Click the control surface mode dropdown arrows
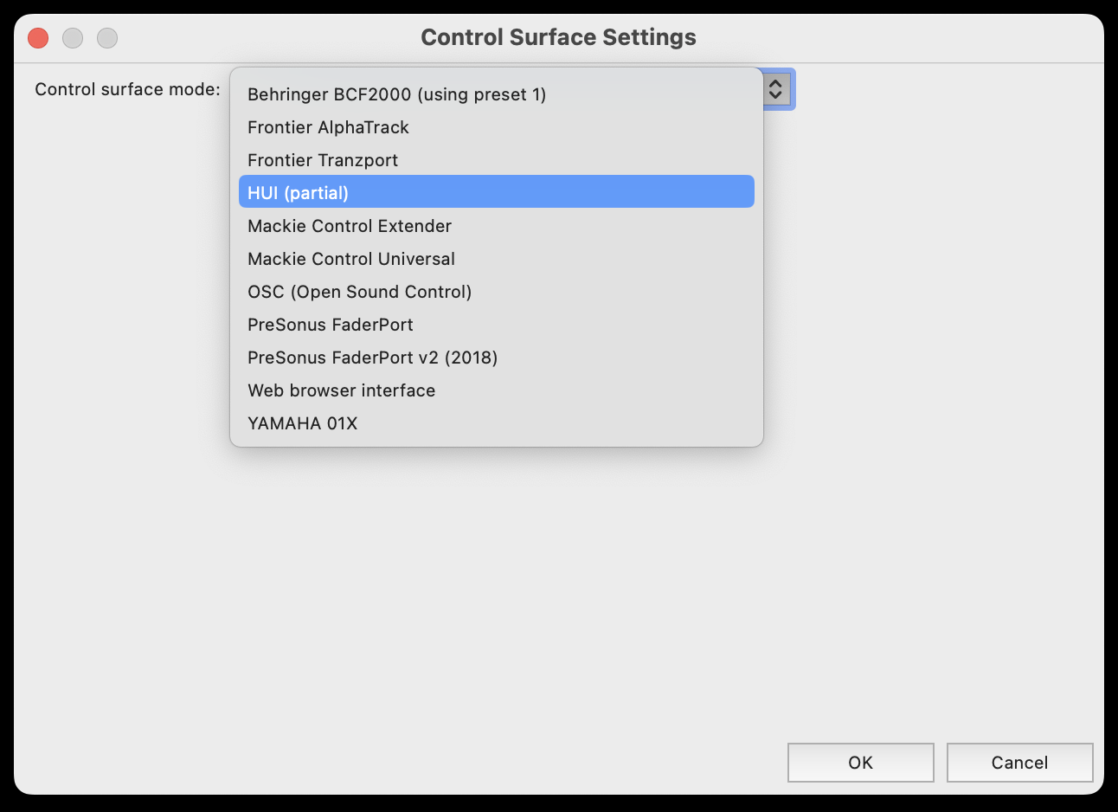Image resolution: width=1118 pixels, height=812 pixels. click(776, 89)
